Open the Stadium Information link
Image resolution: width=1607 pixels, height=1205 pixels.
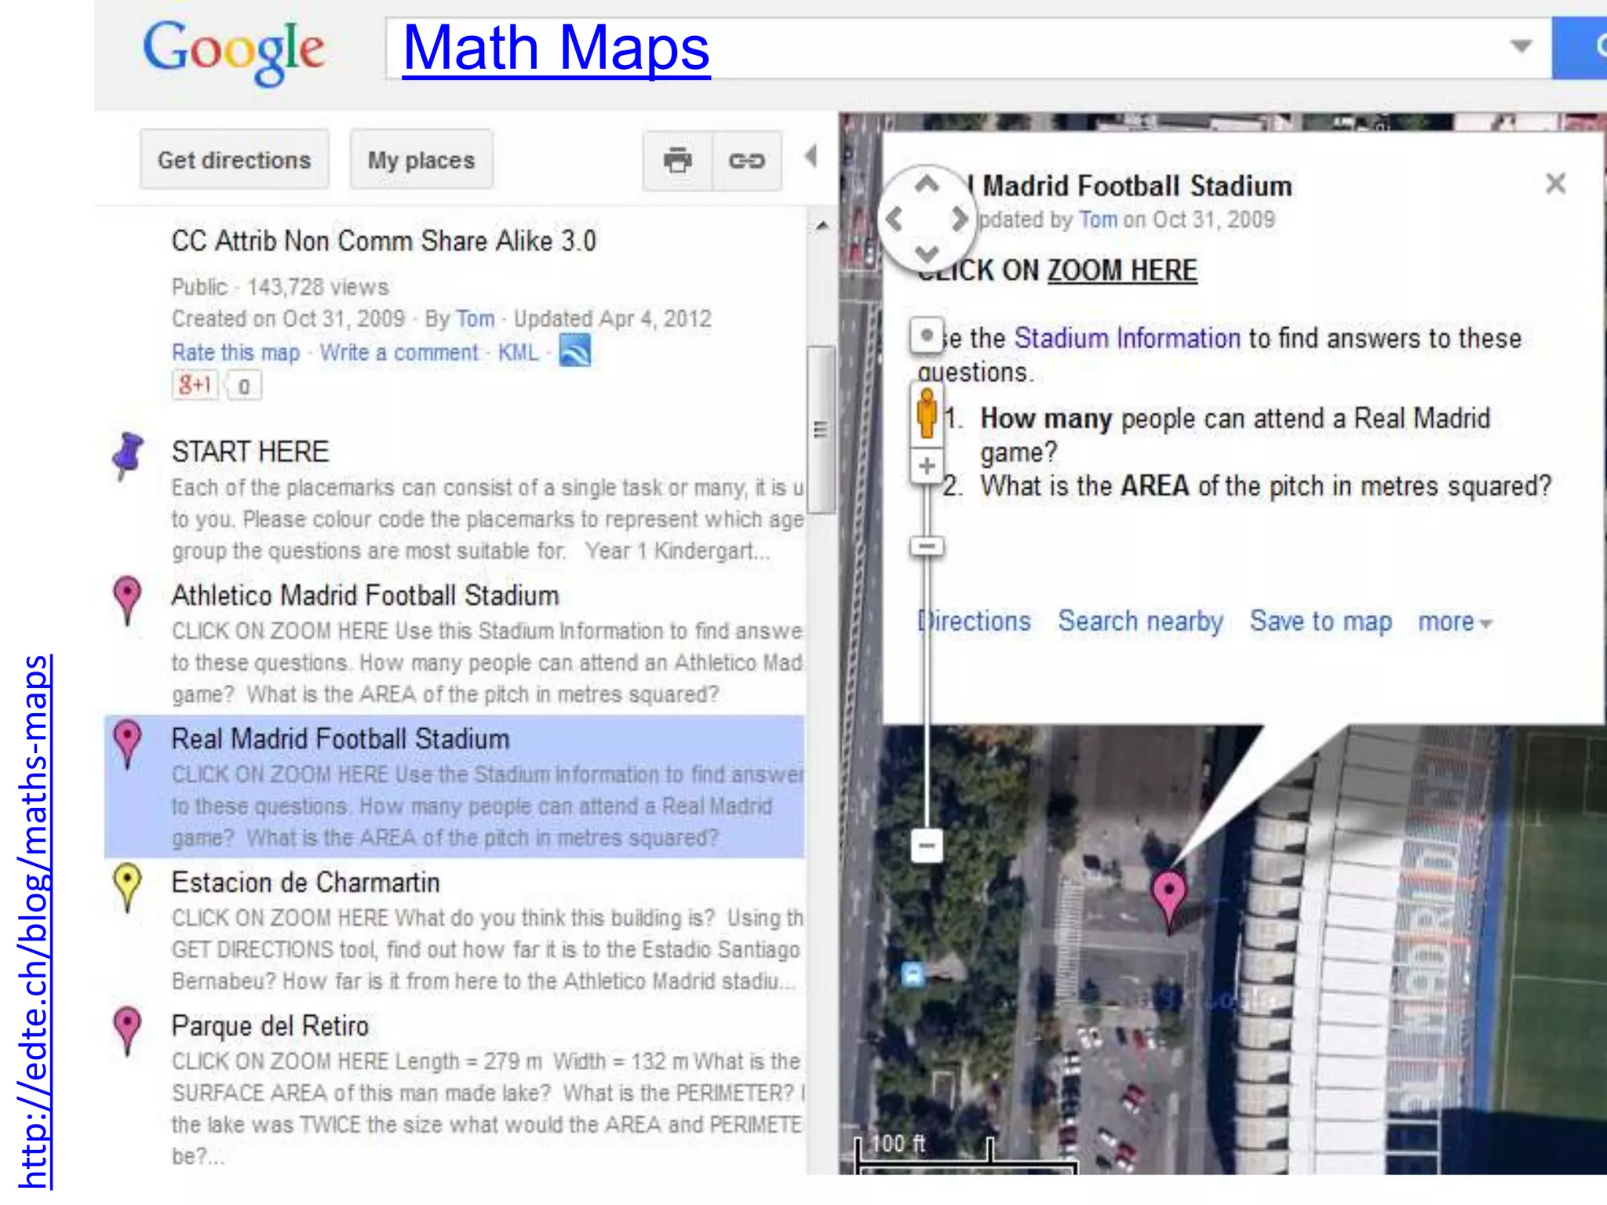click(x=1128, y=338)
